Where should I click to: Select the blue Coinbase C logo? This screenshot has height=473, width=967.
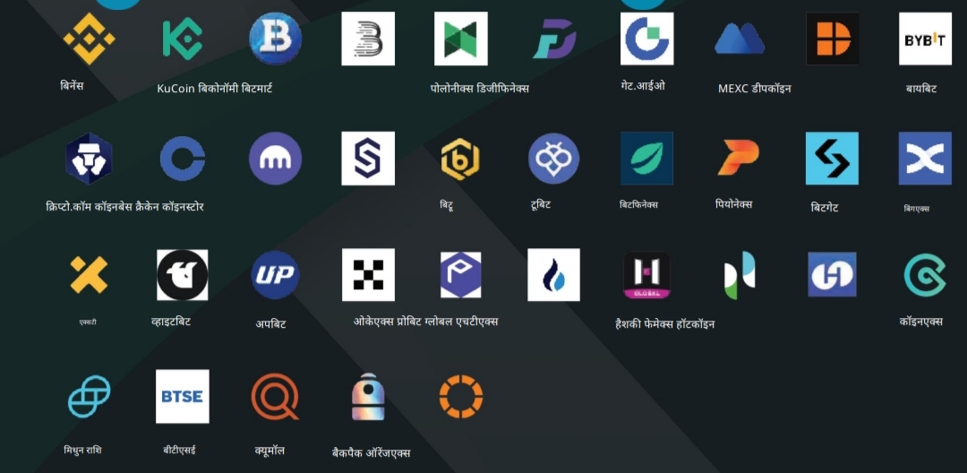[x=182, y=159]
